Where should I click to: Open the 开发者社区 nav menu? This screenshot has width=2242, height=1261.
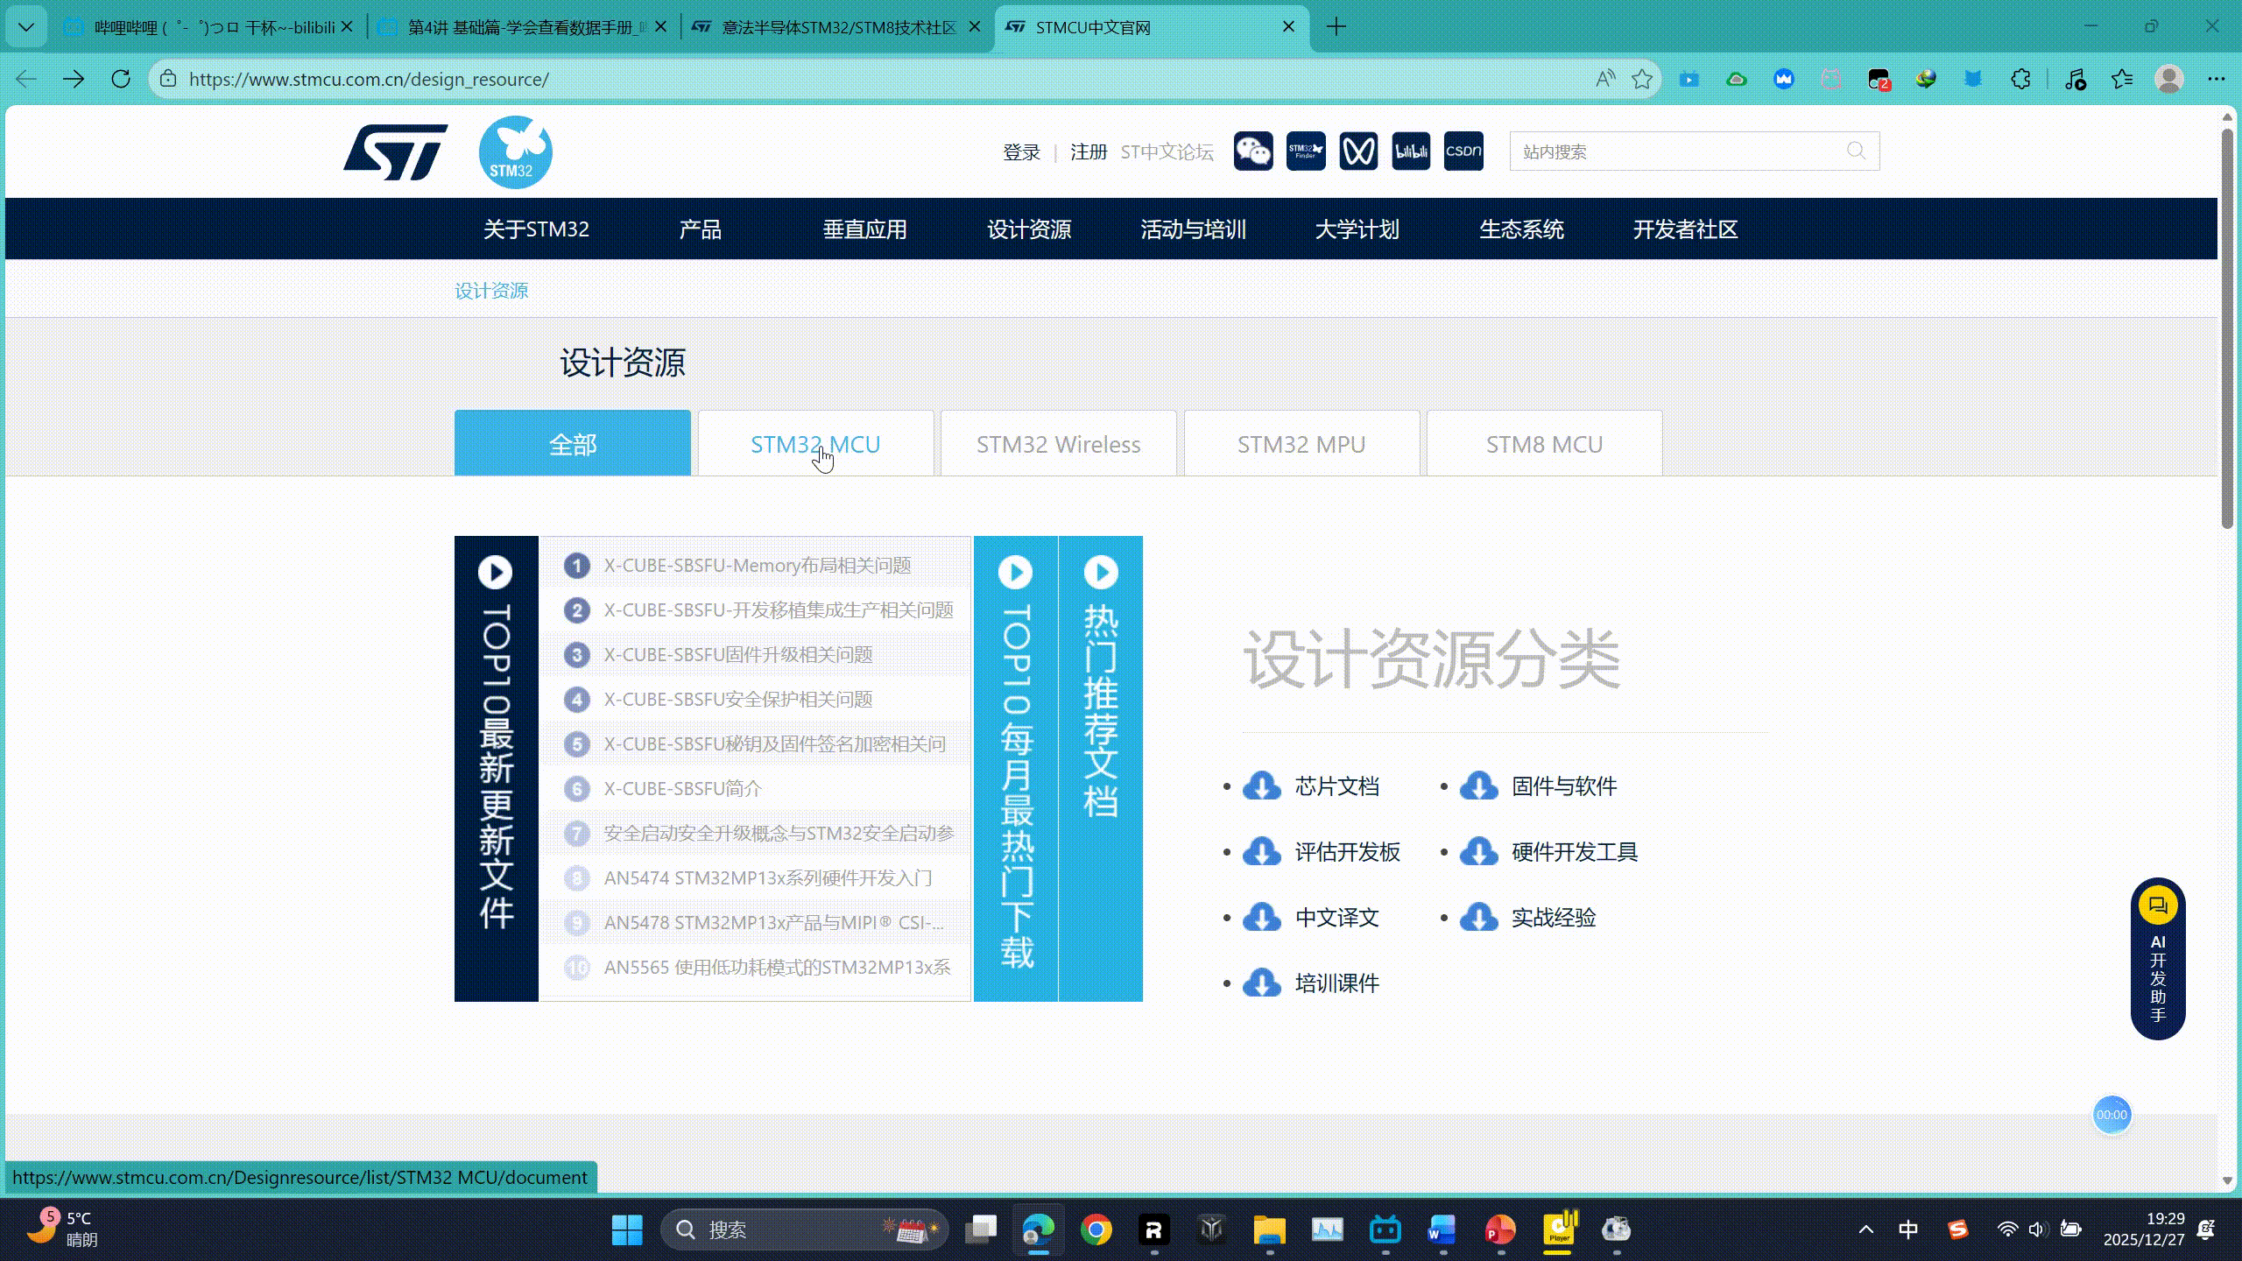(x=1685, y=229)
